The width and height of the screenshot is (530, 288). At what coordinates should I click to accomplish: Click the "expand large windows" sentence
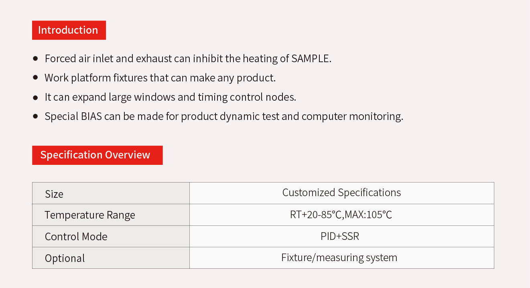click(170, 97)
